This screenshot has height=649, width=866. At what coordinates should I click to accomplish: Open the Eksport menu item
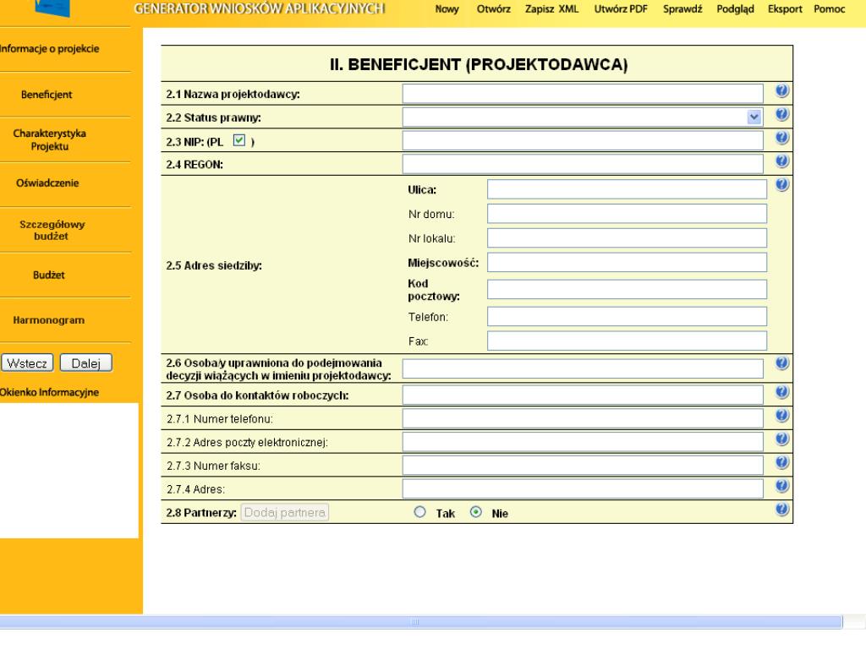(x=785, y=9)
